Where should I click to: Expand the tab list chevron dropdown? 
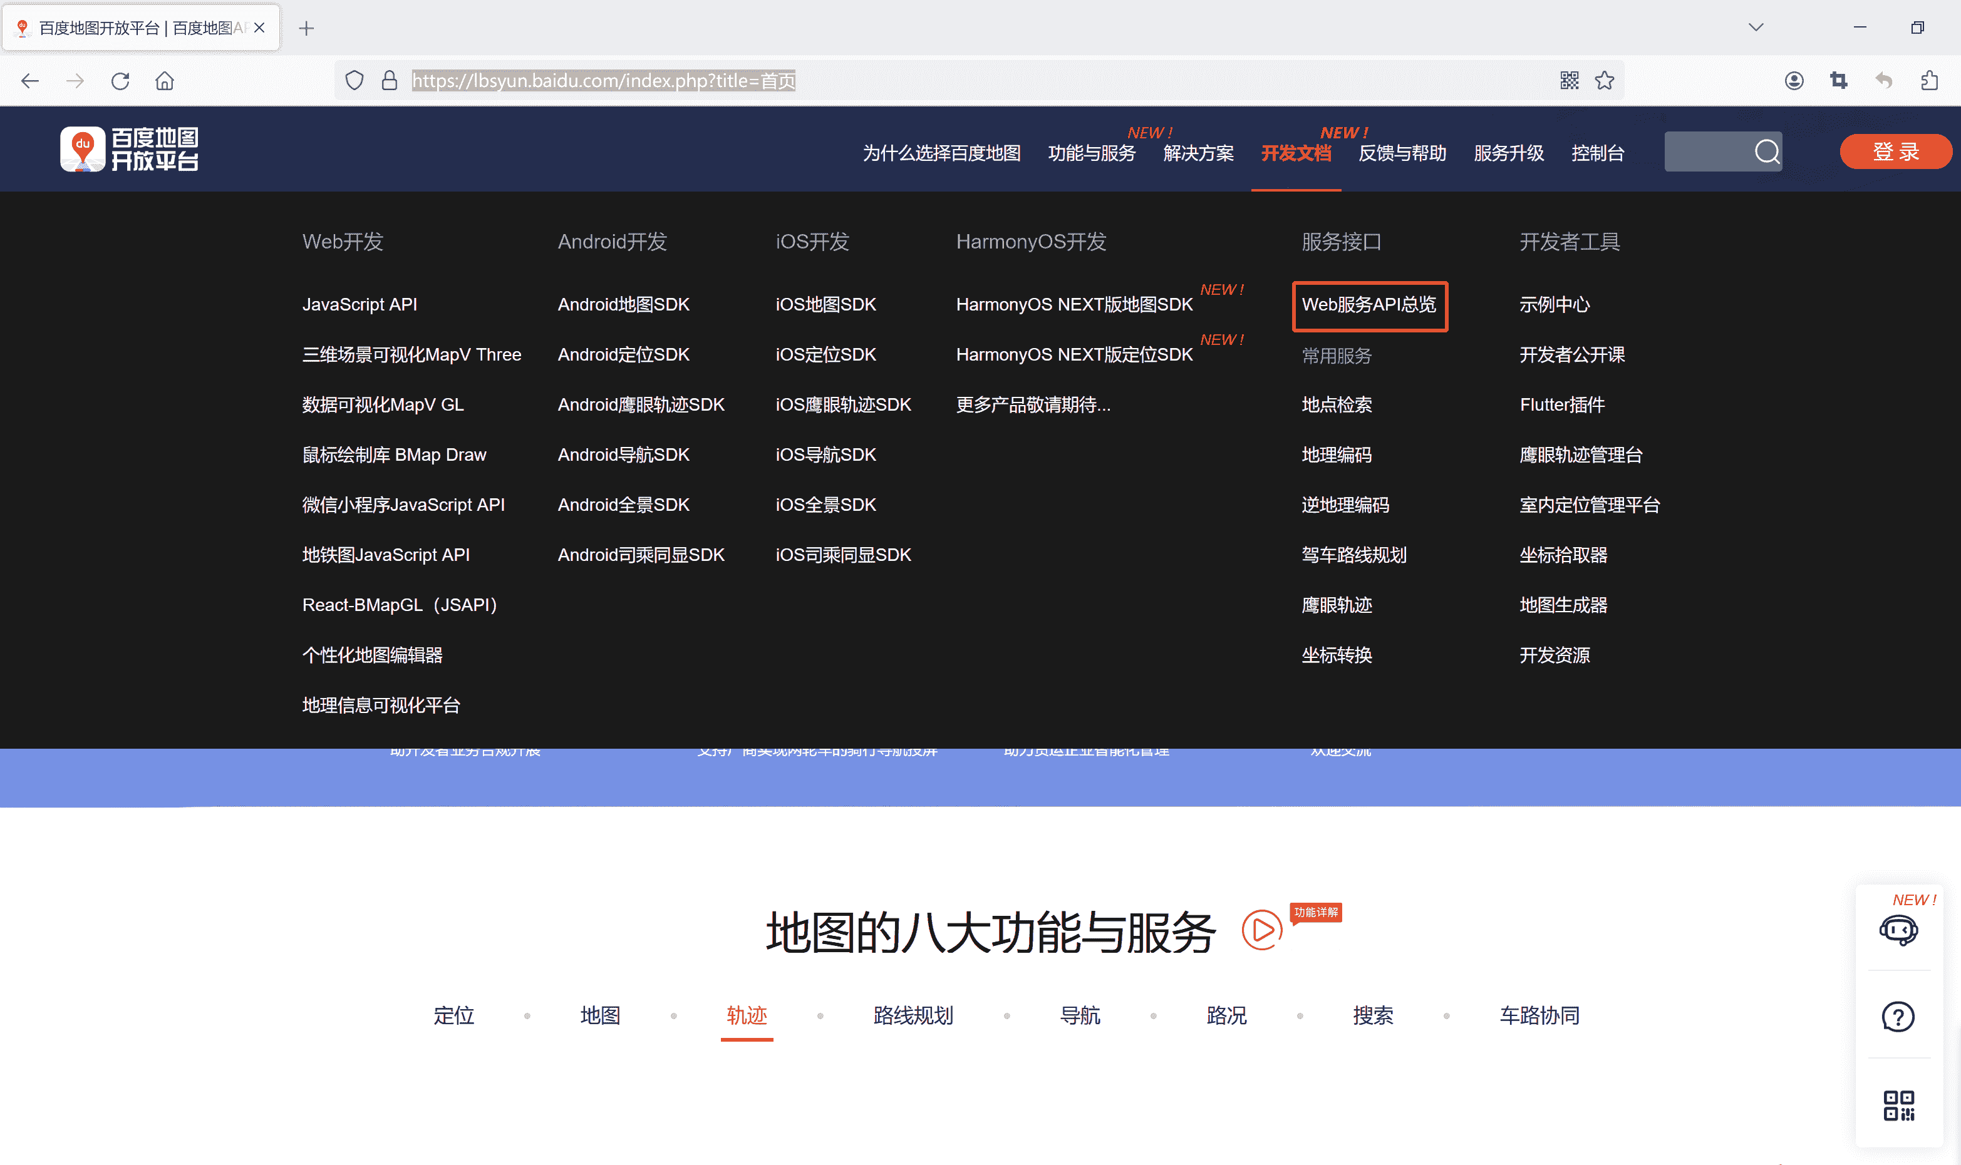click(1756, 28)
